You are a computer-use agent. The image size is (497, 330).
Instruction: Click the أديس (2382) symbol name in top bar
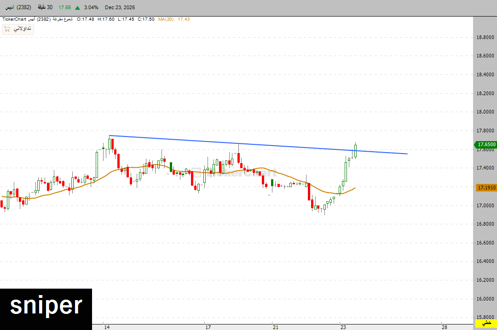pyautogui.click(x=18, y=7)
